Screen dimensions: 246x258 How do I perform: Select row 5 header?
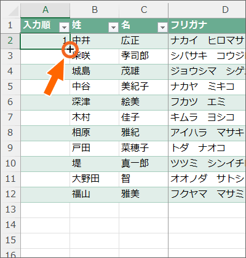10,87
